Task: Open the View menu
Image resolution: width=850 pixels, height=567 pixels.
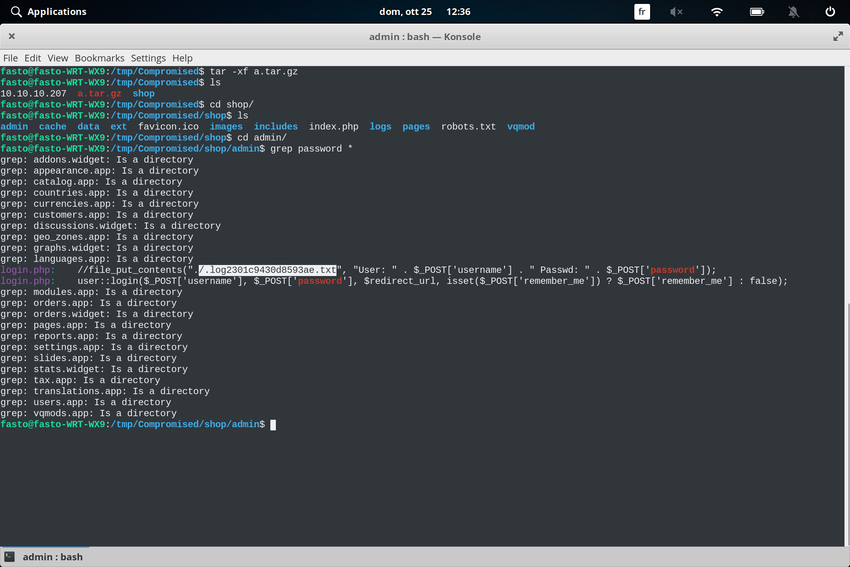Action: [57, 58]
